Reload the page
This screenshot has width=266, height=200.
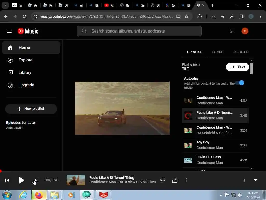click(x=24, y=16)
